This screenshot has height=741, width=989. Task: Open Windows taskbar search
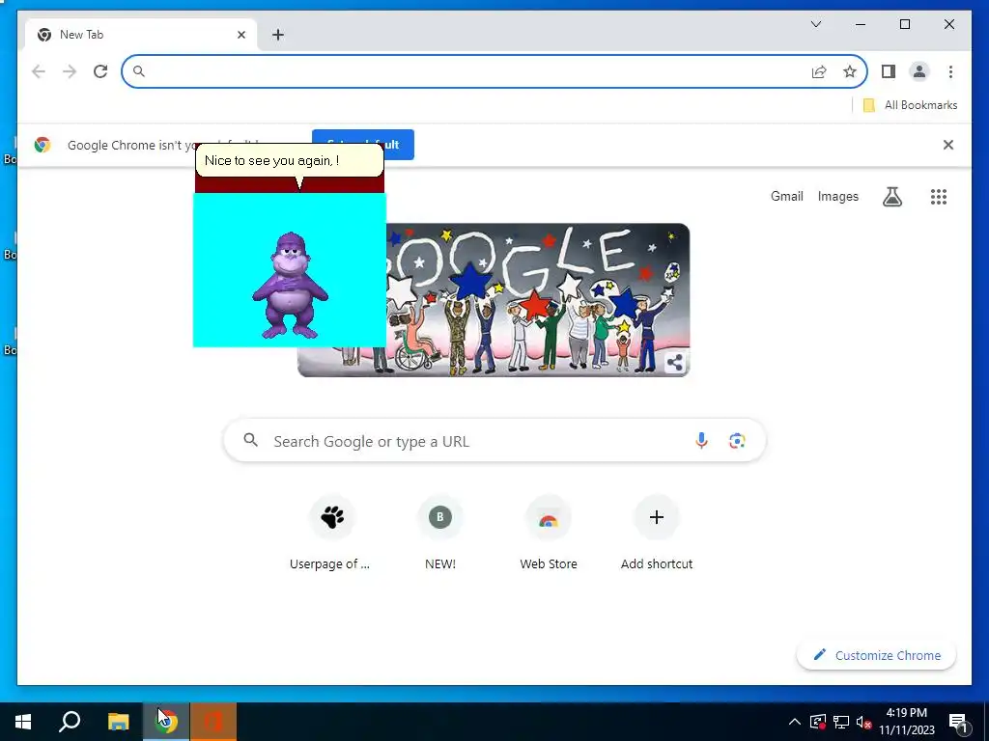70,722
